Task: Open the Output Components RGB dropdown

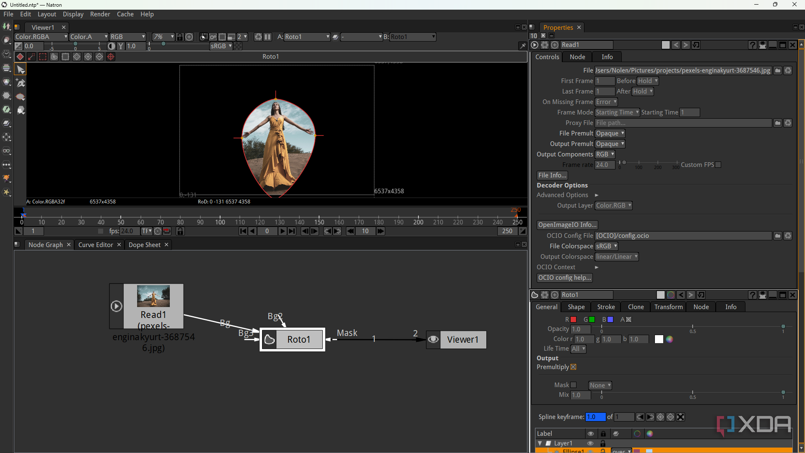Action: (x=605, y=154)
